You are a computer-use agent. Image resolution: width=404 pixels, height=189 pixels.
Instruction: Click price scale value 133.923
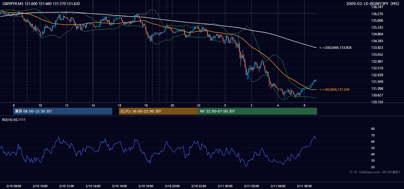point(377,48)
